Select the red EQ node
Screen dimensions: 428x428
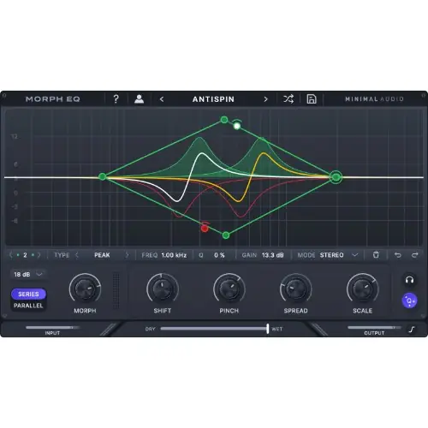205,229
